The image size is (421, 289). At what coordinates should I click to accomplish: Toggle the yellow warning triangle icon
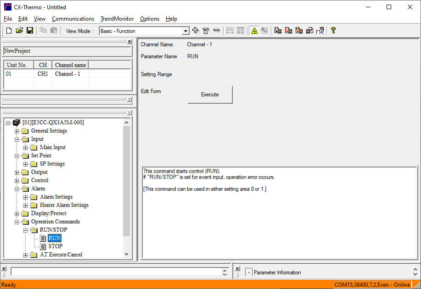click(254, 31)
